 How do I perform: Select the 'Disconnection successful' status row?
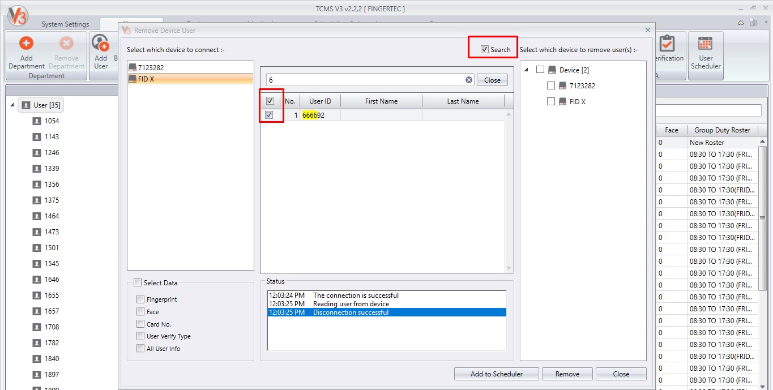(x=387, y=312)
